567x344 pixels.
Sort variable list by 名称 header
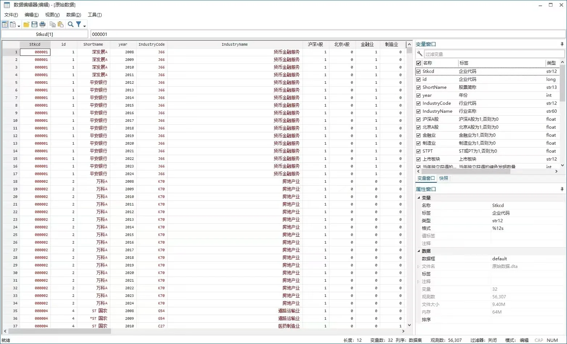pyautogui.click(x=440, y=63)
